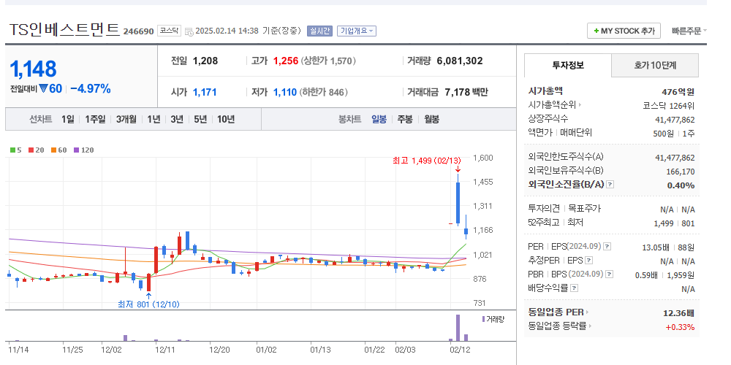
Task: Select the 3년 line chart period
Action: 177,119
